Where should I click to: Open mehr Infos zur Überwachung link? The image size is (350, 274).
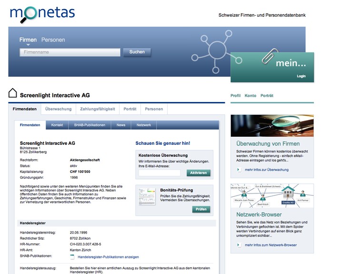(267, 170)
